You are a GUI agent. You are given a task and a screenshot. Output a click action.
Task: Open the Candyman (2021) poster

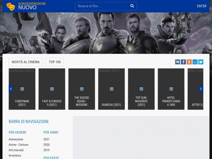(22, 89)
